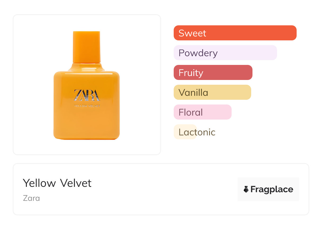
Task: Click the orange bottle cap
Action: coord(86,46)
